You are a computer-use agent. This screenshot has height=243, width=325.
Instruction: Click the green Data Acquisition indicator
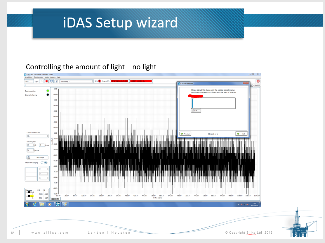pyautogui.click(x=48, y=91)
